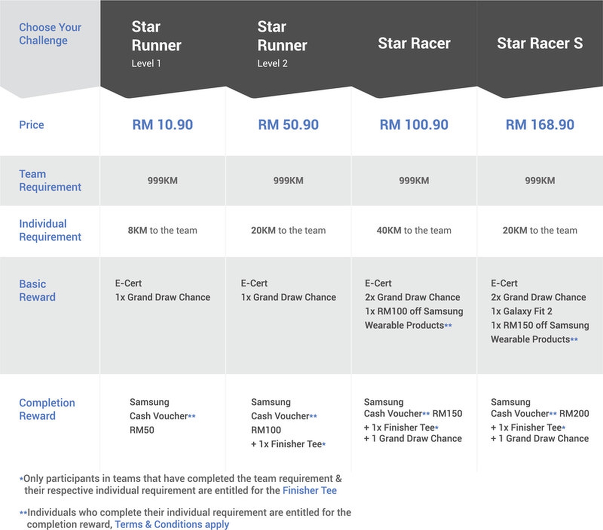Screen dimensions: 603x530
Task: Click the Basic Reward row label
Action: (37, 290)
